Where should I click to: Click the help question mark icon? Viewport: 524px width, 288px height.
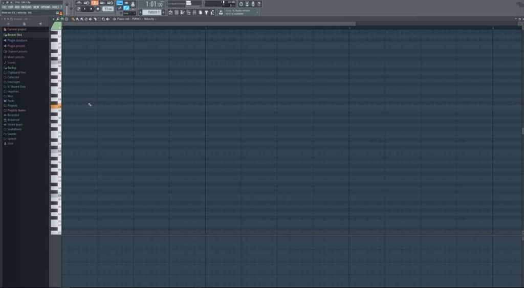pos(259,4)
